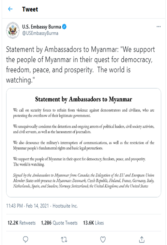Viewport: 167px width, 245px height.
Task: Like the tweet with heart icon
Action: [x=103, y=240]
